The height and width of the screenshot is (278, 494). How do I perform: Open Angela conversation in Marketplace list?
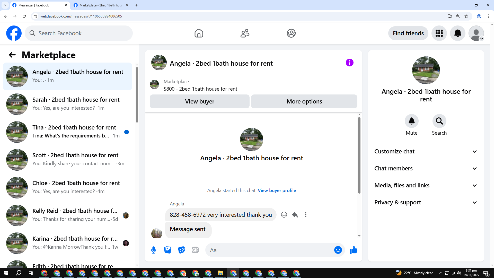tap(67, 76)
